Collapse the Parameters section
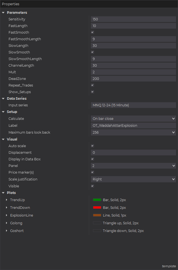This screenshot has width=178, height=270. 3,13
